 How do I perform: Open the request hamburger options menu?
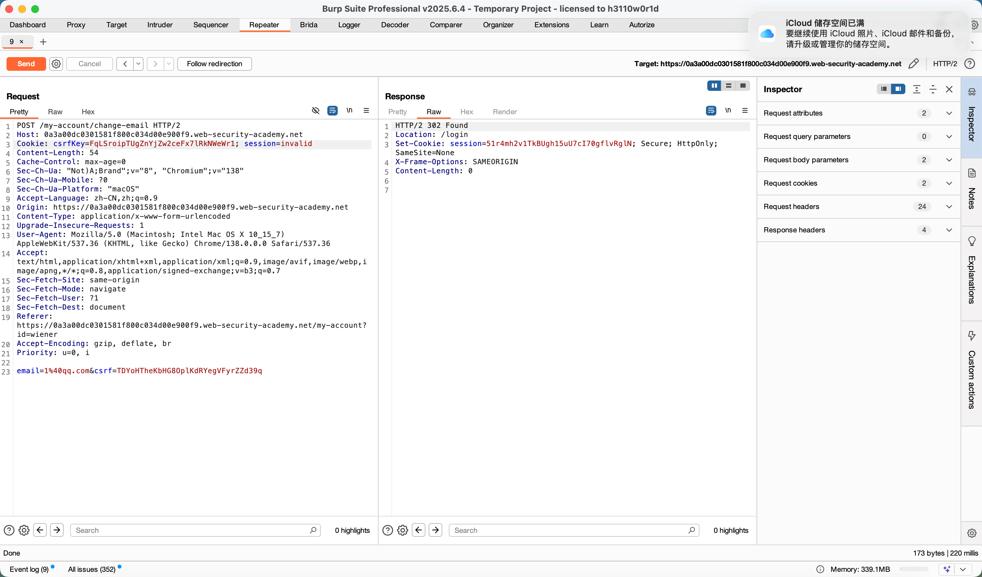point(366,111)
